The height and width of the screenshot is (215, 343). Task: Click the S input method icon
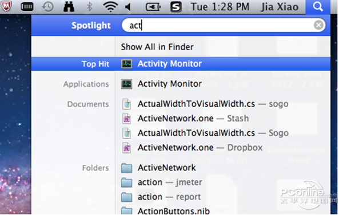coord(176,7)
